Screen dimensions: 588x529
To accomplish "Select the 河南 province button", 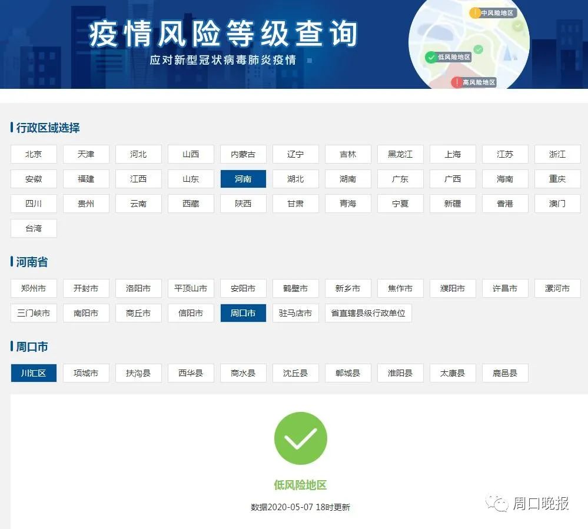I will [x=243, y=179].
